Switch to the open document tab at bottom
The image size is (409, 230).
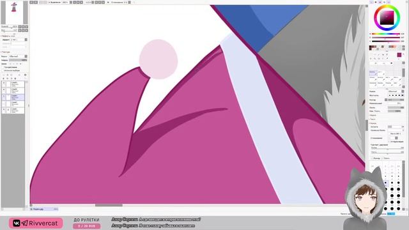point(43,209)
